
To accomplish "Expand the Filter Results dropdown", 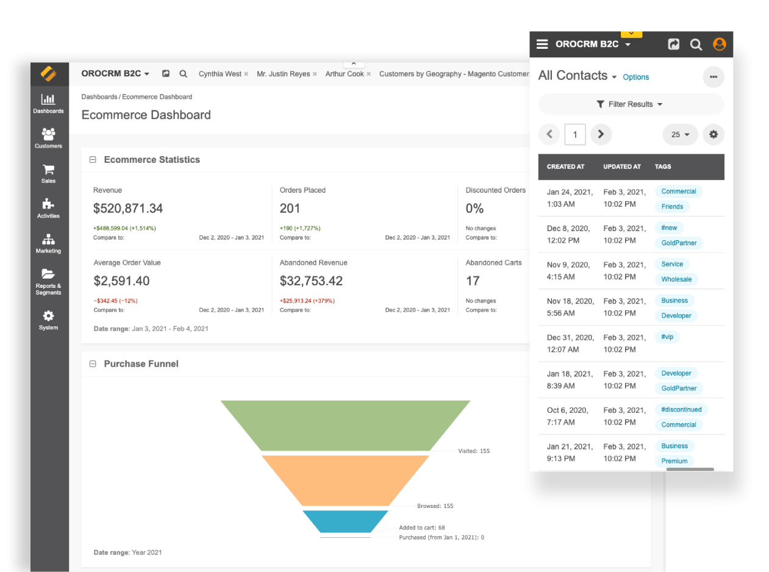I will (x=631, y=104).
